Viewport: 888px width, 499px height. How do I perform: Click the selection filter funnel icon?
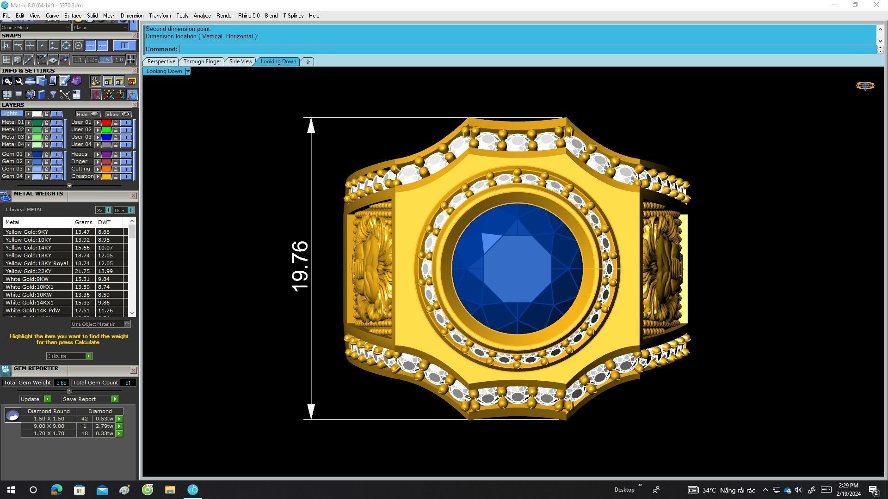coord(53,95)
